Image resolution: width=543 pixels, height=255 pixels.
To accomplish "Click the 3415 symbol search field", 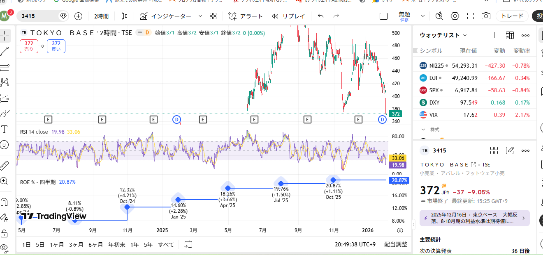I will click(x=39, y=16).
